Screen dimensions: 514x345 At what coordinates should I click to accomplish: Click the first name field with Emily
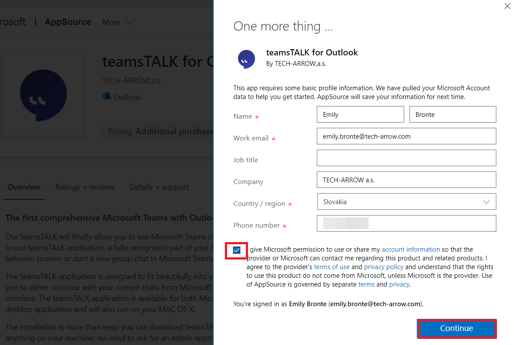point(360,114)
